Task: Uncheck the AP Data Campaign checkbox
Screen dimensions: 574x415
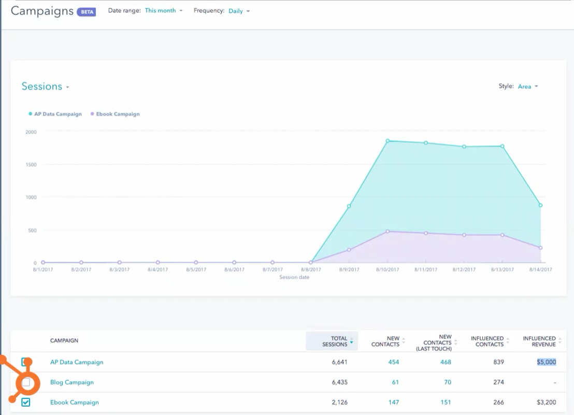Action: tap(26, 362)
